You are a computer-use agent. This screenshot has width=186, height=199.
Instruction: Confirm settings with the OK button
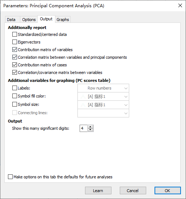point(168,191)
